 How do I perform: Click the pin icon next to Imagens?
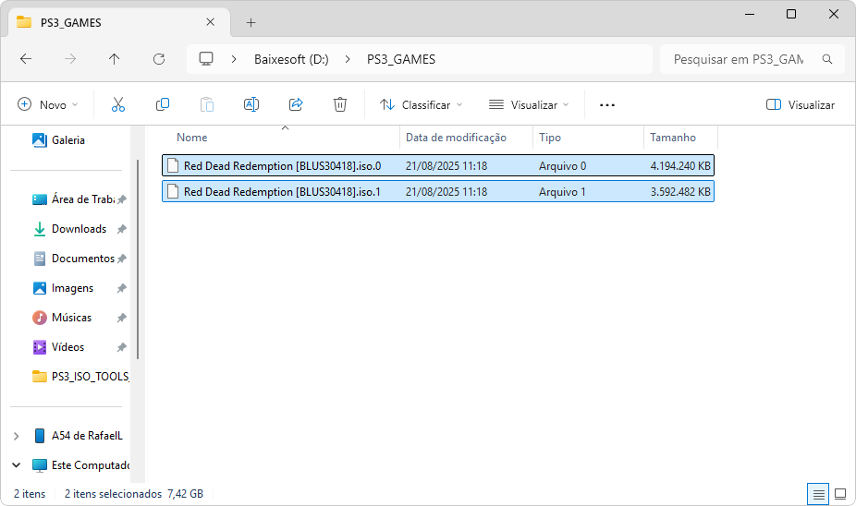pos(122,288)
